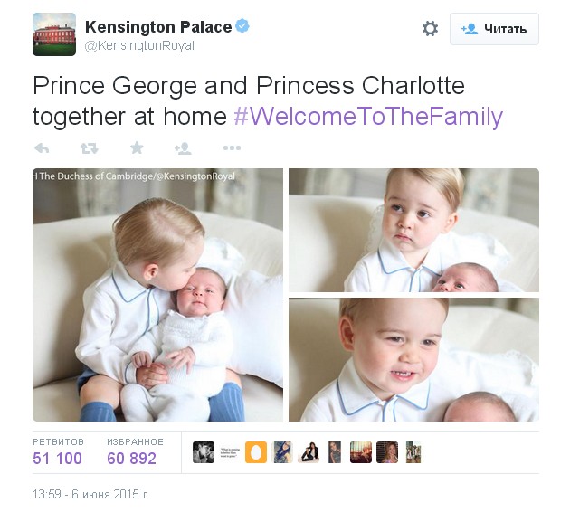Retweet this Kensington Palace tweet
Screen dimensions: 570x522
pos(89,148)
